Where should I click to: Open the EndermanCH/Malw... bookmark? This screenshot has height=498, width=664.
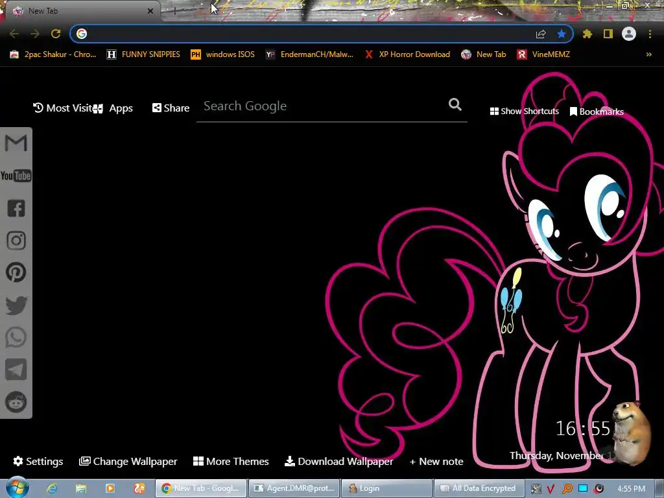pos(309,54)
